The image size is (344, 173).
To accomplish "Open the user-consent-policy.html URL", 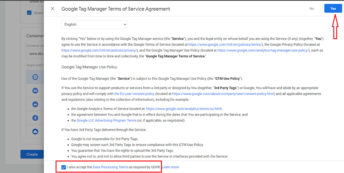I will 223,94.
